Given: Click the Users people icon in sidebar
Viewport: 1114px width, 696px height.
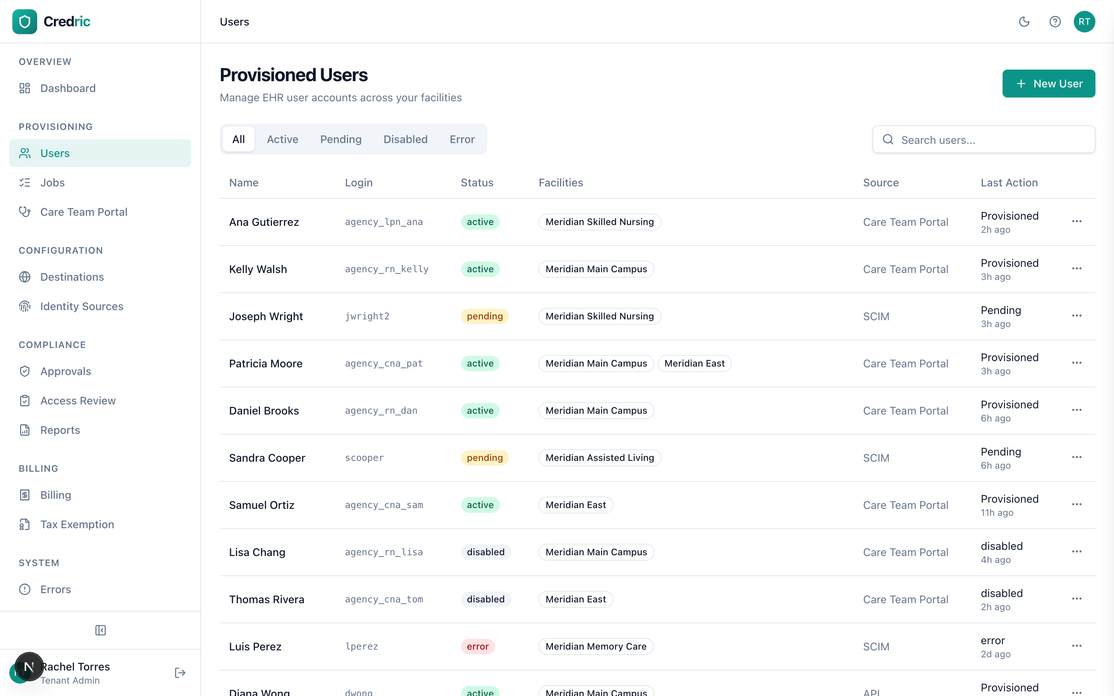Looking at the screenshot, I should coord(25,153).
